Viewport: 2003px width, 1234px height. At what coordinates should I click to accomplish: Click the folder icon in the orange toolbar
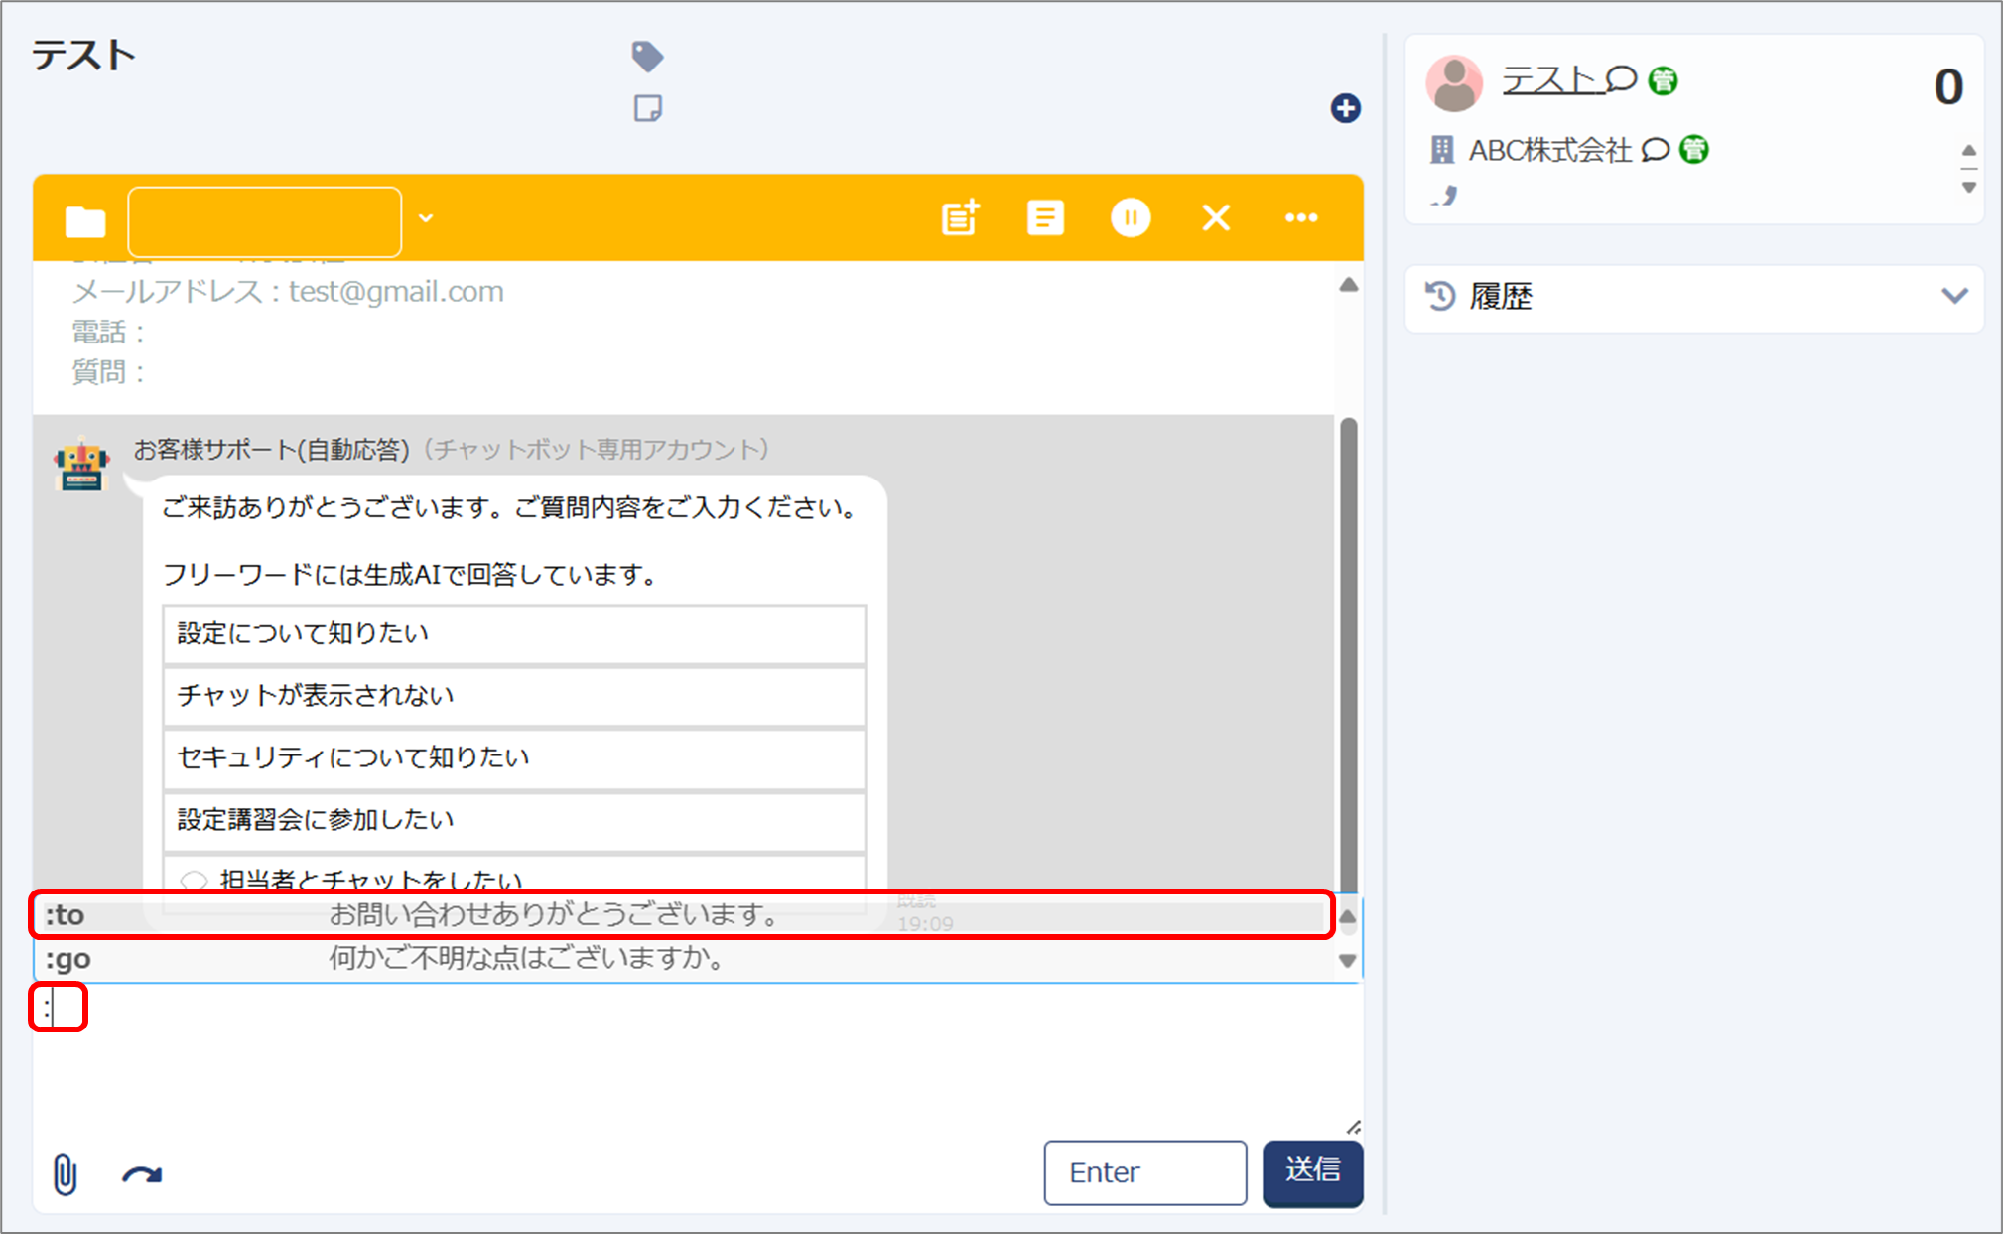(85, 221)
